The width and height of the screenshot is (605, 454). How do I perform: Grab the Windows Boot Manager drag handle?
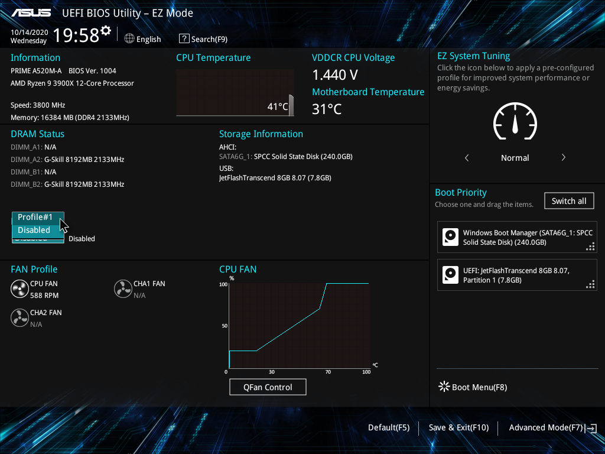click(x=590, y=247)
